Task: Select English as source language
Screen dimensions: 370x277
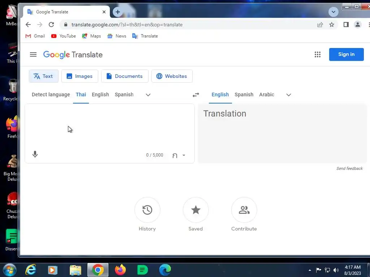Action: coord(100,94)
